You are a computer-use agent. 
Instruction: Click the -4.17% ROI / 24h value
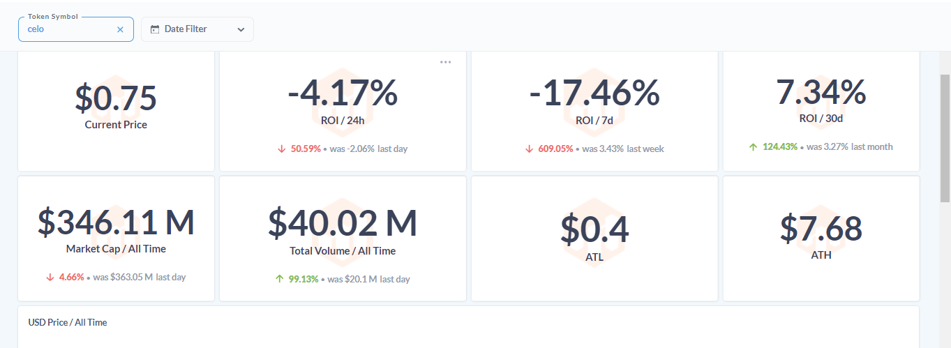343,92
